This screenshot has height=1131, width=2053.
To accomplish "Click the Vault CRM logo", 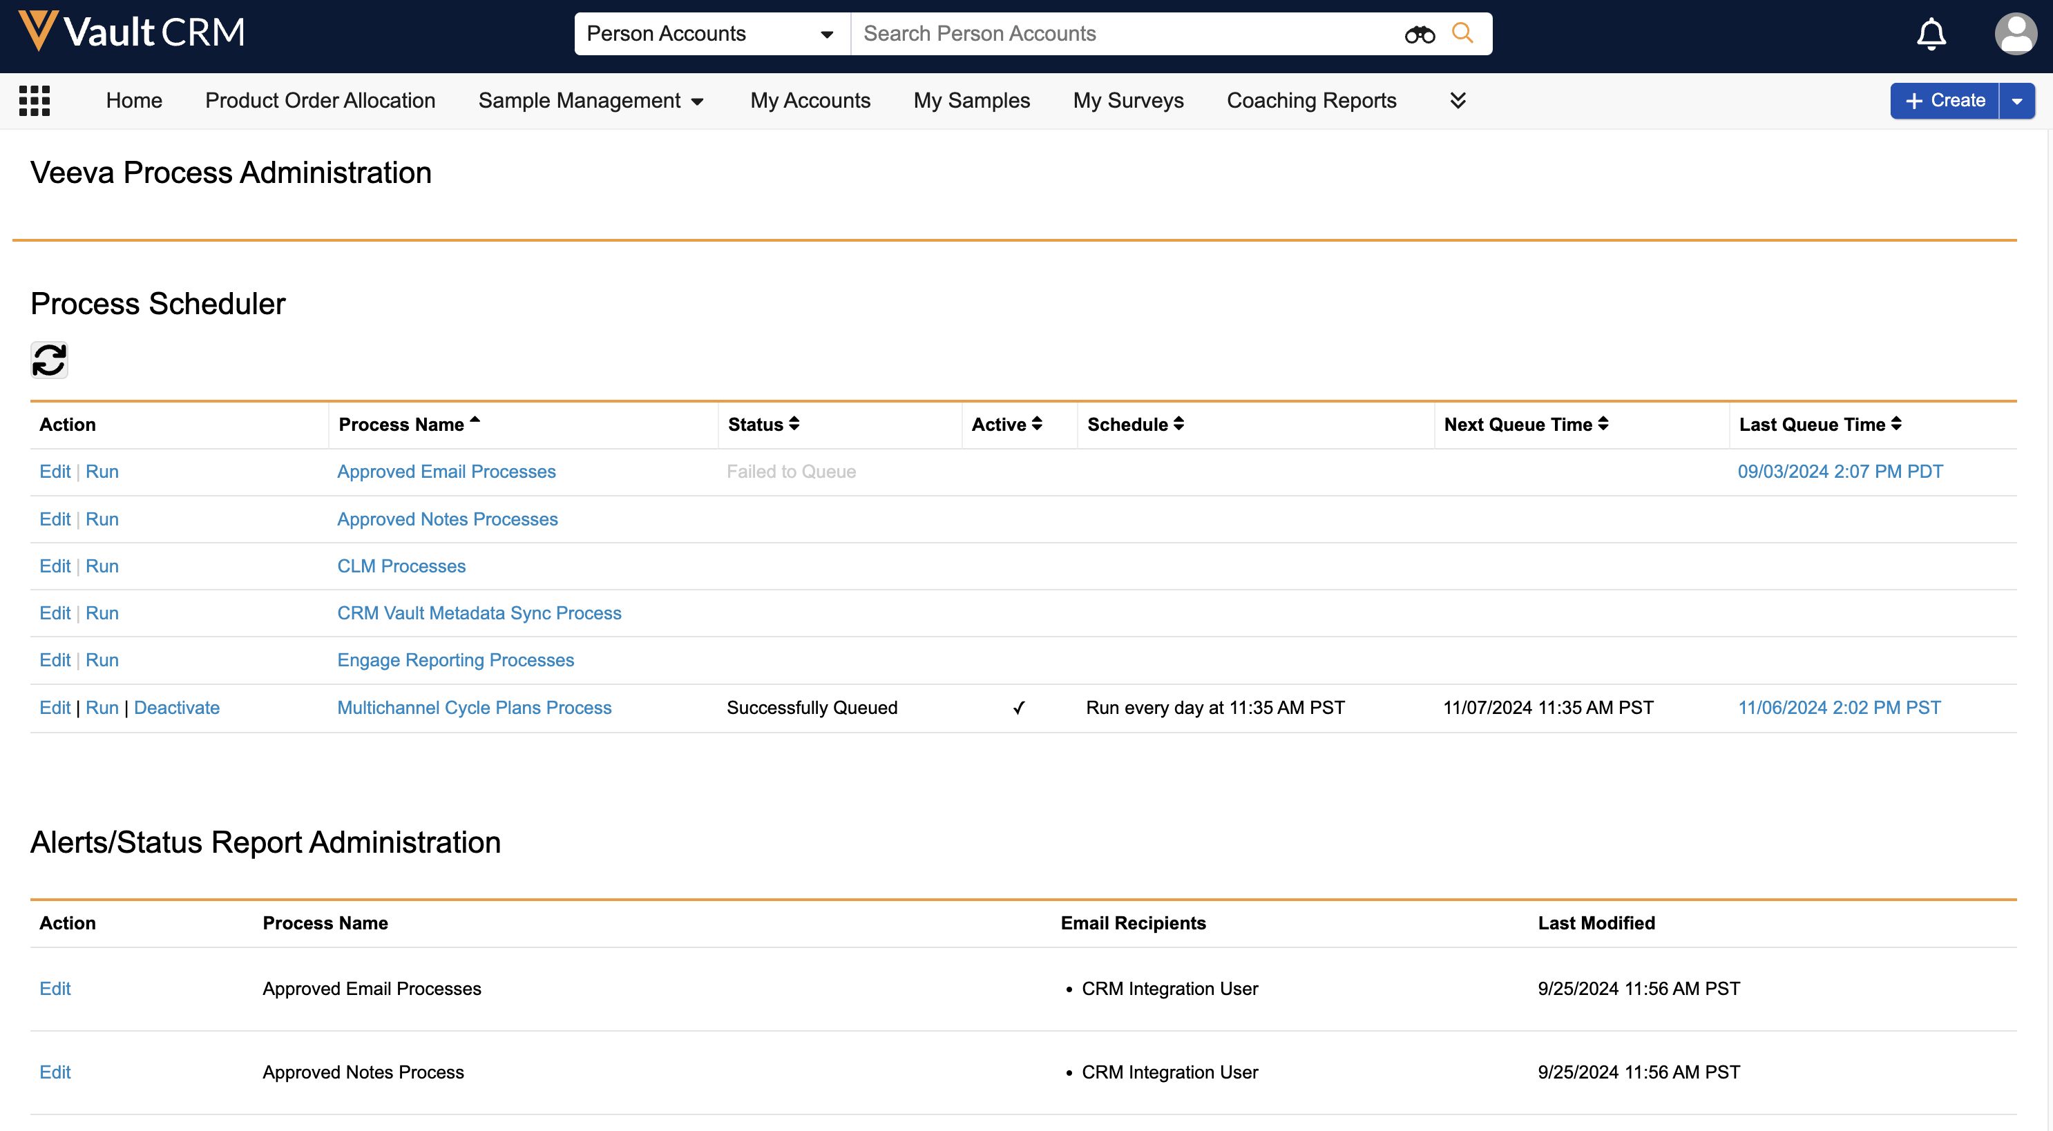I will coord(131,32).
